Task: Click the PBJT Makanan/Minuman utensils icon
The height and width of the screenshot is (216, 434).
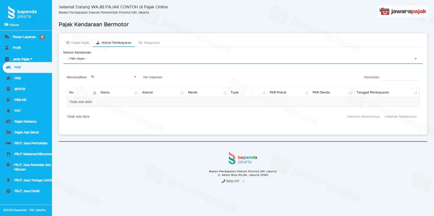Action: (8, 154)
